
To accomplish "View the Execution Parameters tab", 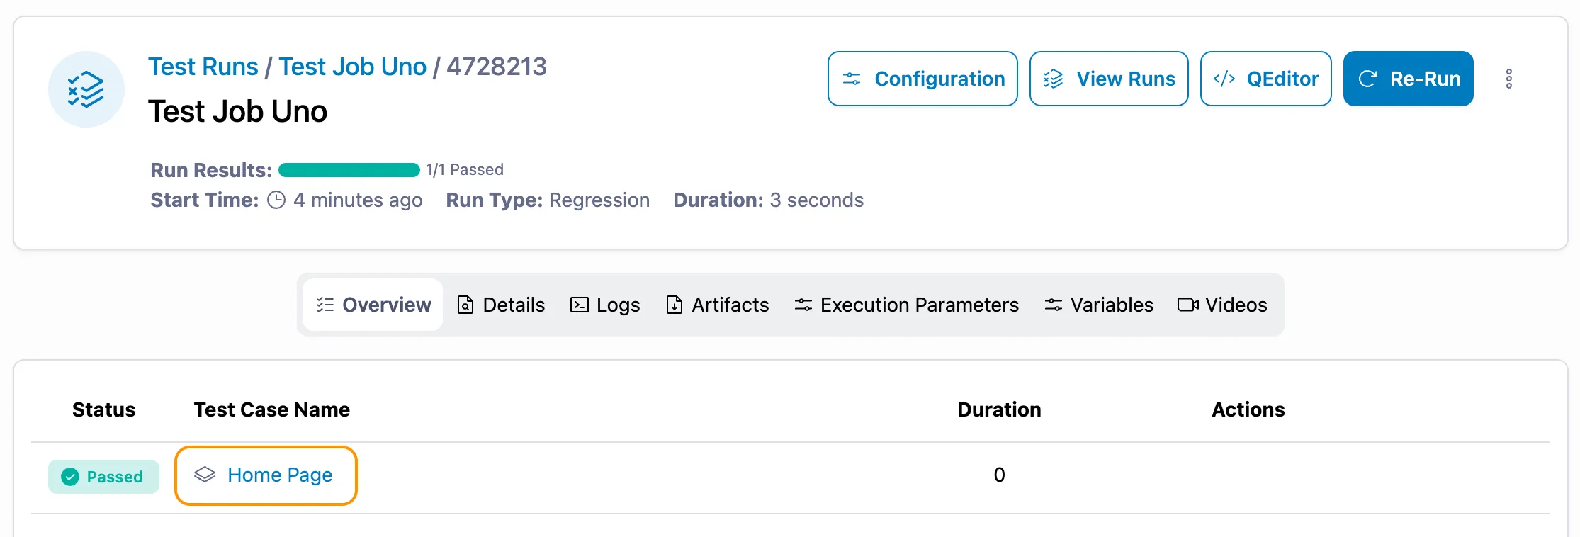I will point(906,305).
